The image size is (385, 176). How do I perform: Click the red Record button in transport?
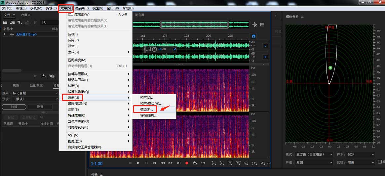187,163
